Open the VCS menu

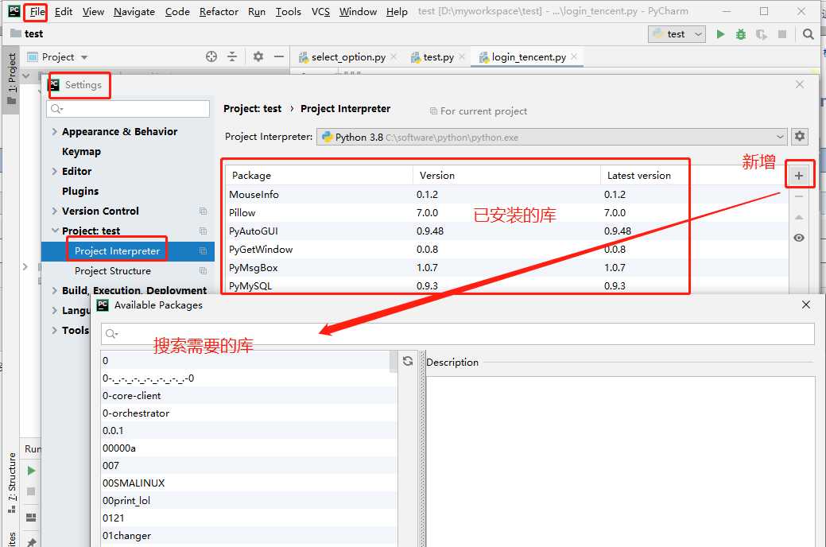320,12
